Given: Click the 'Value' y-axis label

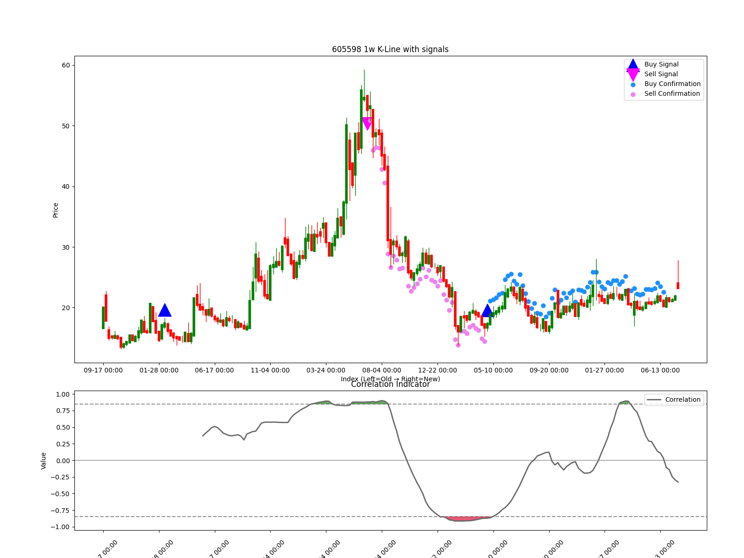Looking at the screenshot, I should [x=44, y=461].
